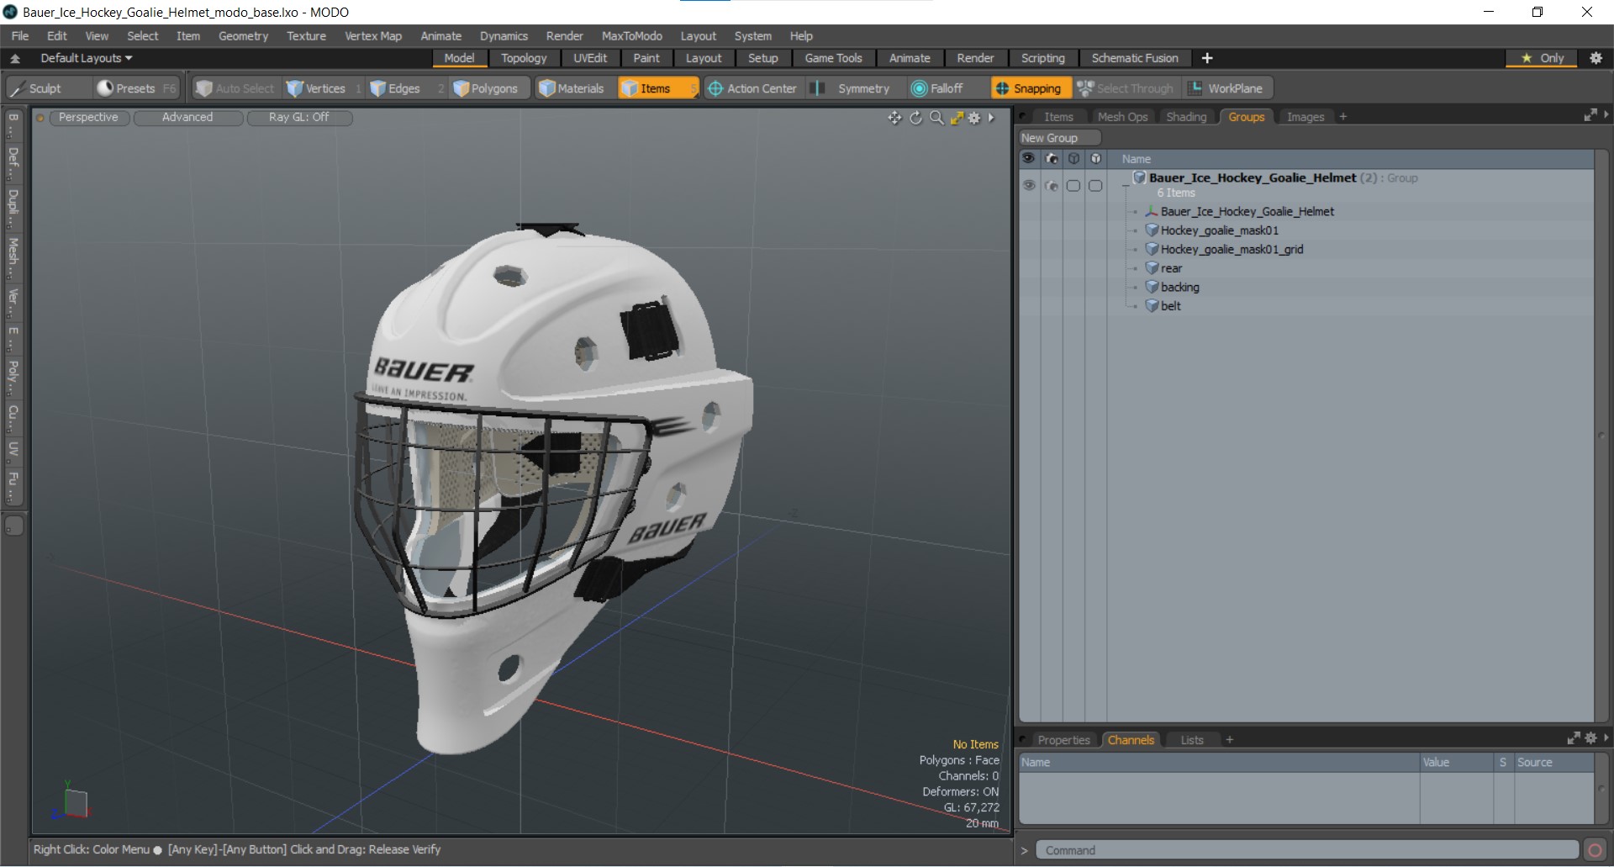Screen dimensions: 1614x867
Task: Open the Shading tab
Action: (x=1186, y=117)
